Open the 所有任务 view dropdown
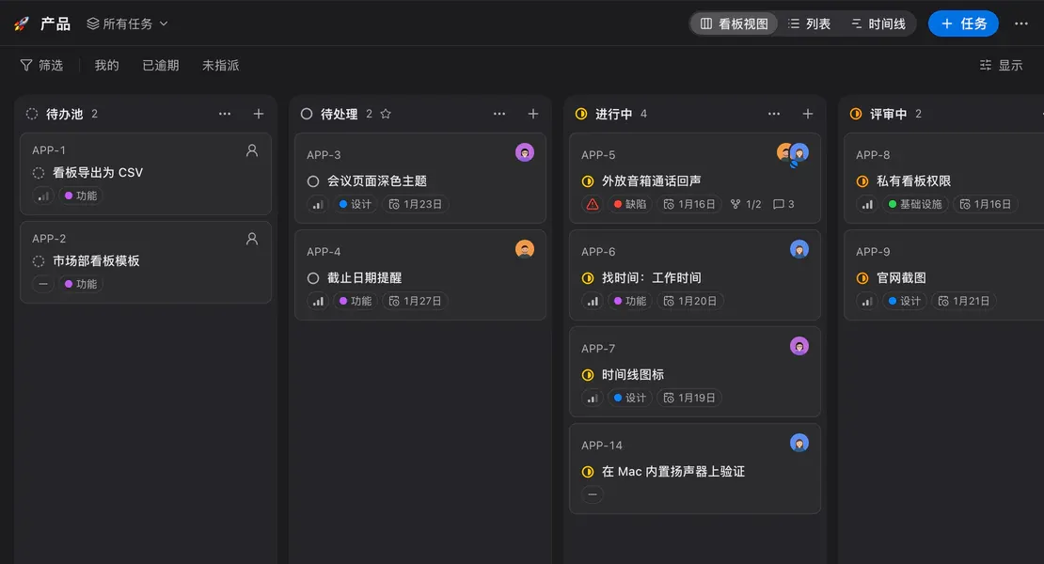The width and height of the screenshot is (1044, 564). coord(127,23)
